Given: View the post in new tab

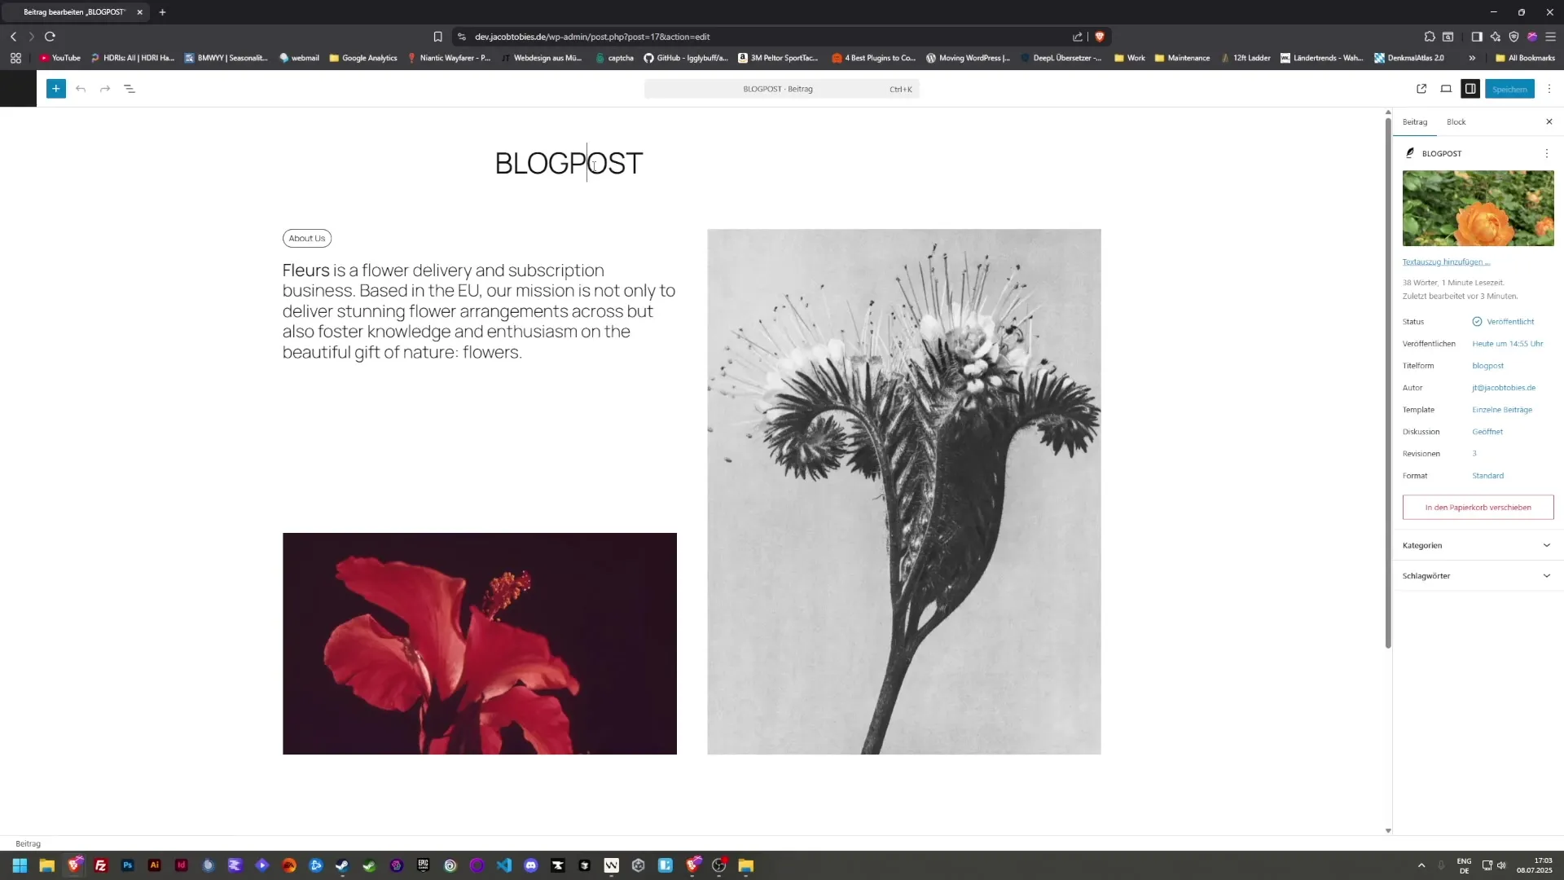Looking at the screenshot, I should pyautogui.click(x=1421, y=89).
